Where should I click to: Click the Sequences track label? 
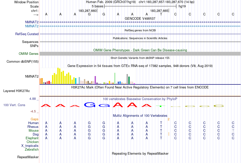pyautogui.click(x=30, y=42)
